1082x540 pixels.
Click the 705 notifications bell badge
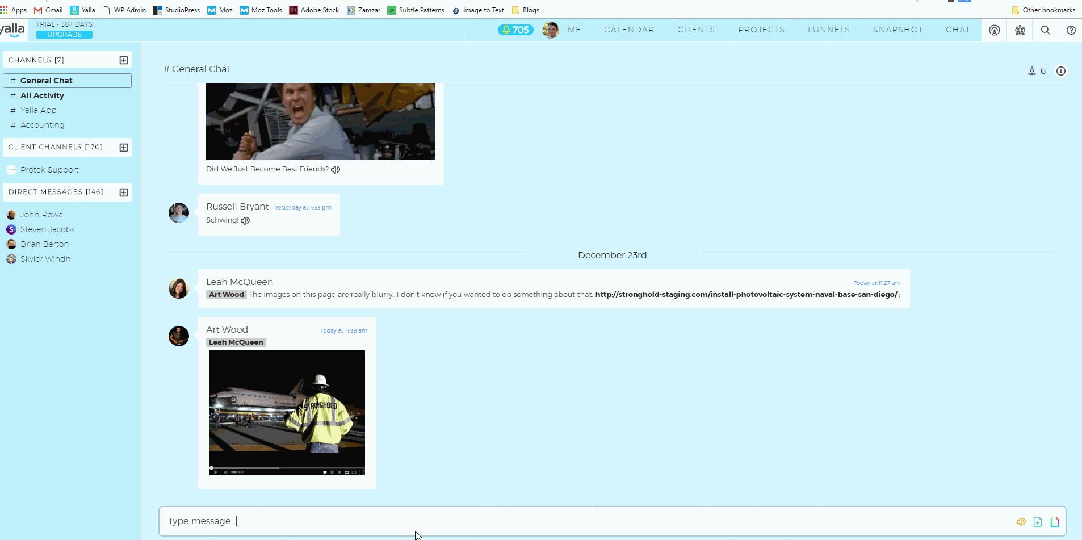[515, 30]
